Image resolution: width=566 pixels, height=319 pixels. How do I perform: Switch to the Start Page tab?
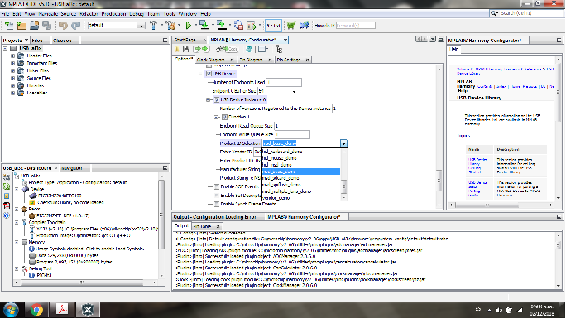pyautogui.click(x=185, y=40)
